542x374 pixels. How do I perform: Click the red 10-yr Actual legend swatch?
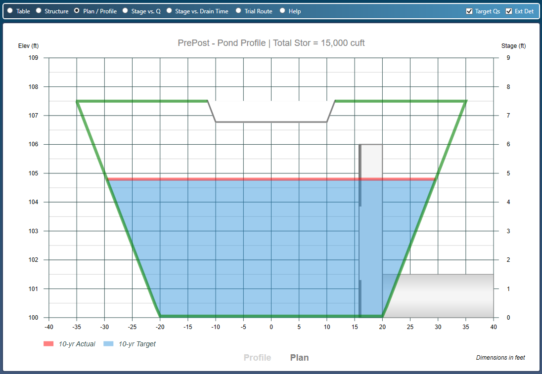pos(49,344)
